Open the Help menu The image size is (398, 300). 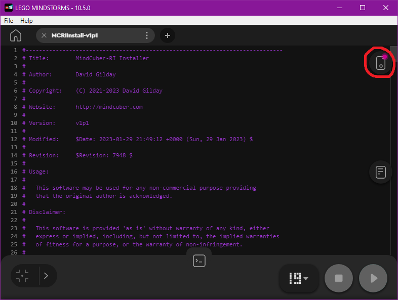click(26, 21)
